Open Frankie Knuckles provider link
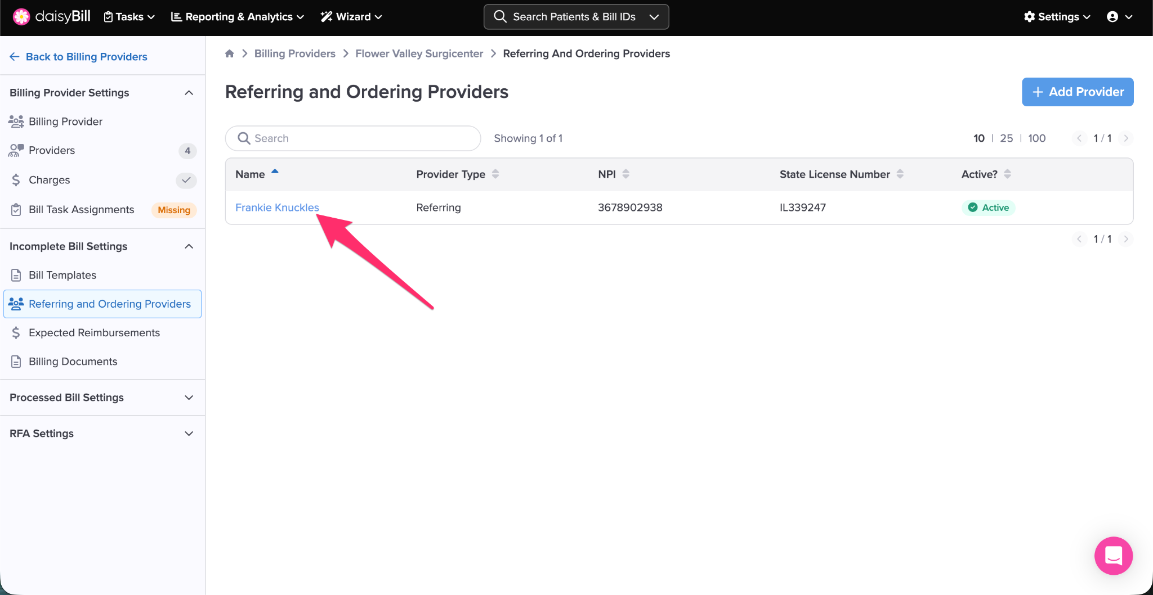Image resolution: width=1153 pixels, height=595 pixels. (x=277, y=208)
